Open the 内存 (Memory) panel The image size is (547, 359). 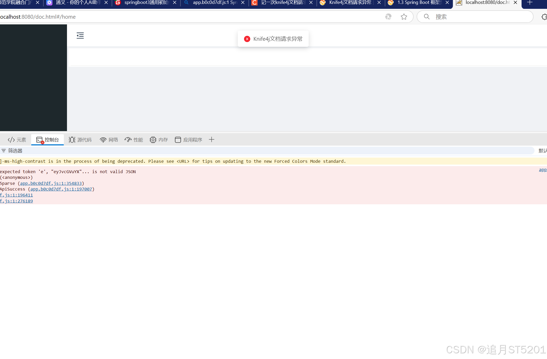coord(158,140)
